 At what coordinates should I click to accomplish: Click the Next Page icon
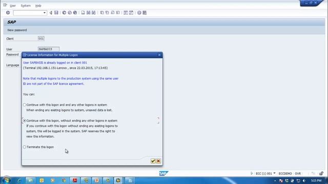pos(113,13)
